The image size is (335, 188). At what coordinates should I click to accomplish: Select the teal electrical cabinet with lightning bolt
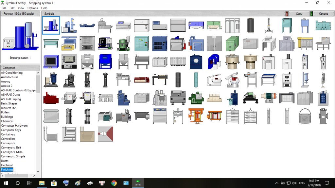click(x=142, y=43)
